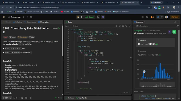Click the result panel vertical scrollbar
Viewport: 181px width, 101px height.
click(179, 50)
